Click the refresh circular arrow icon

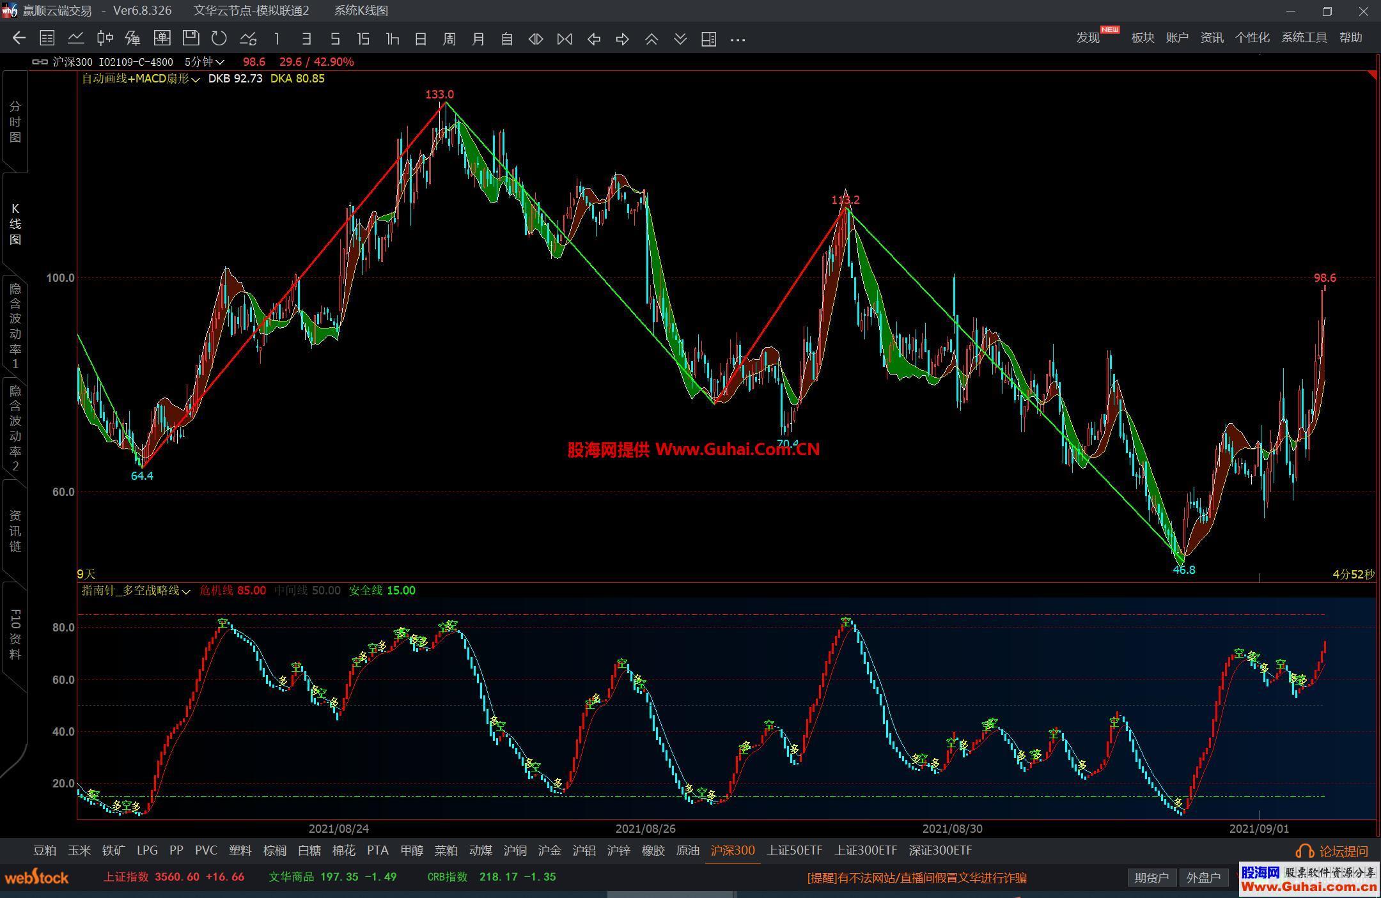219,39
